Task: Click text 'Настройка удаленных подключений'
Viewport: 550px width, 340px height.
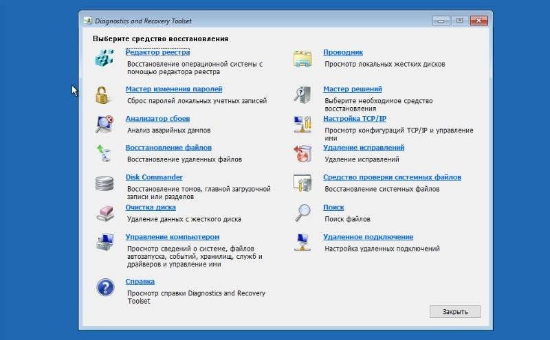Action: pos(382,249)
